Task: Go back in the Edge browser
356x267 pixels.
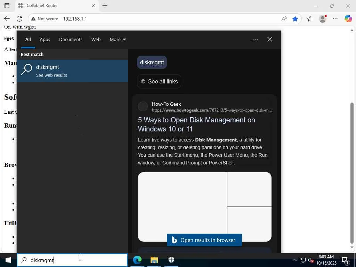Action: click(7, 19)
